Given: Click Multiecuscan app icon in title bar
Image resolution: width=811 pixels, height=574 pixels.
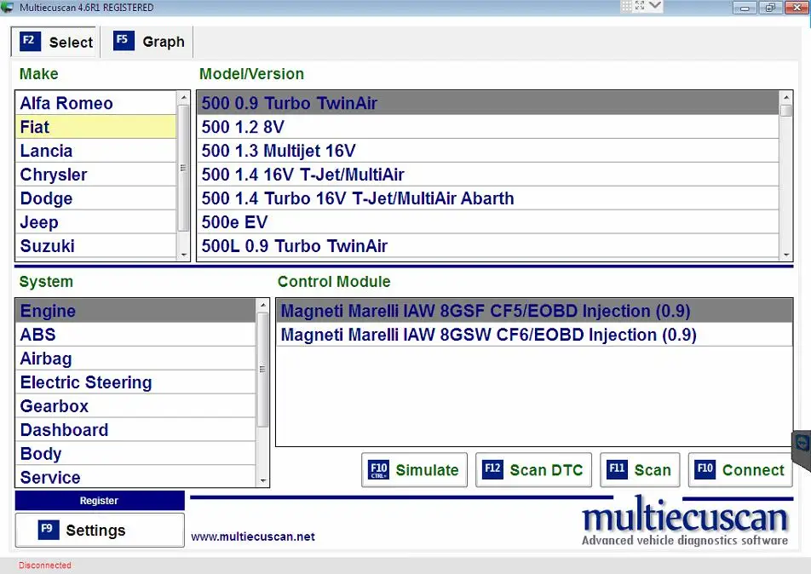Looking at the screenshot, I should (x=8, y=7).
